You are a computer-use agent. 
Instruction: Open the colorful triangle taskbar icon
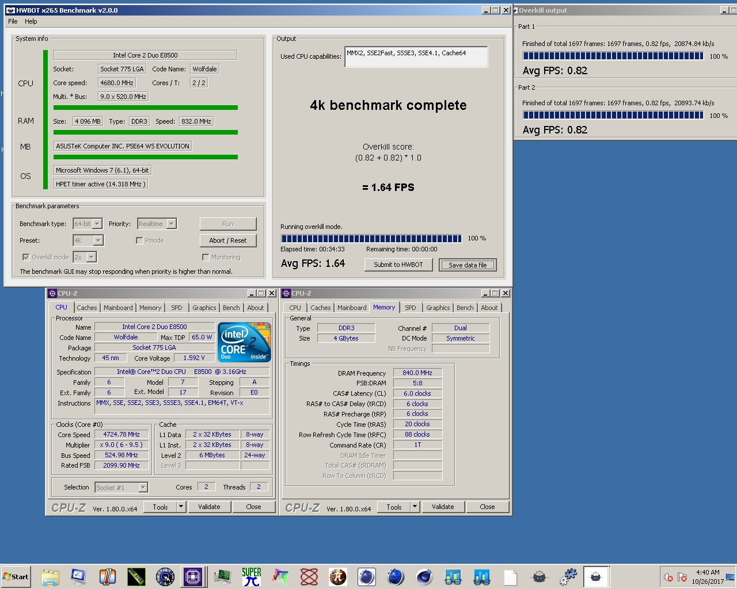click(x=280, y=576)
